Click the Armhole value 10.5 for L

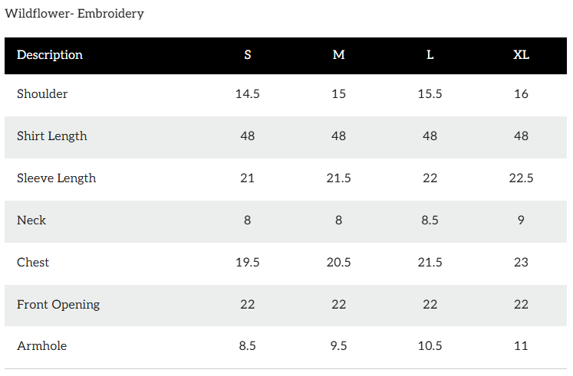430,346
